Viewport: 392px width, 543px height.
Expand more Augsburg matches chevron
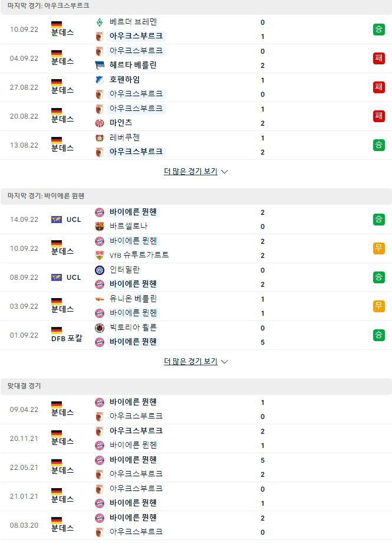click(x=225, y=172)
